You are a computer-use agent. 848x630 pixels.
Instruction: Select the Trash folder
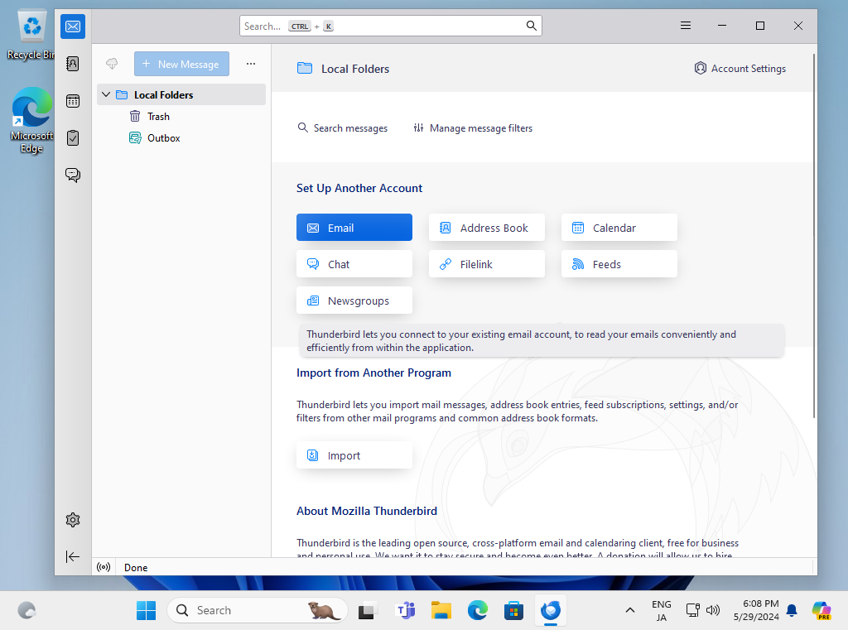tap(158, 117)
